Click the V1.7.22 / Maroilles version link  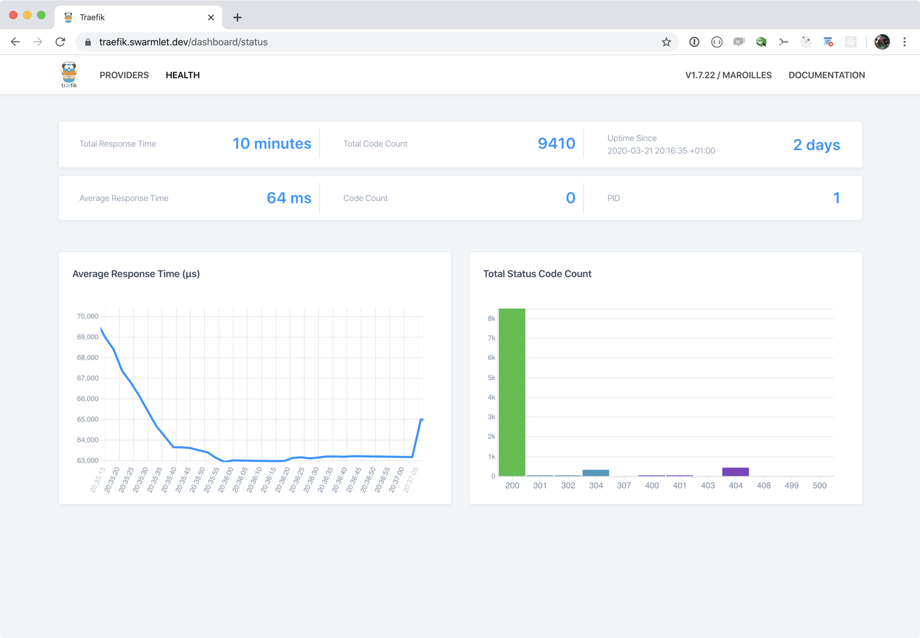(x=728, y=75)
